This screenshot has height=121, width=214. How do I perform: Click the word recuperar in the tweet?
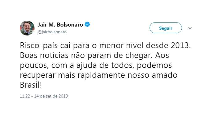click(x=38, y=76)
